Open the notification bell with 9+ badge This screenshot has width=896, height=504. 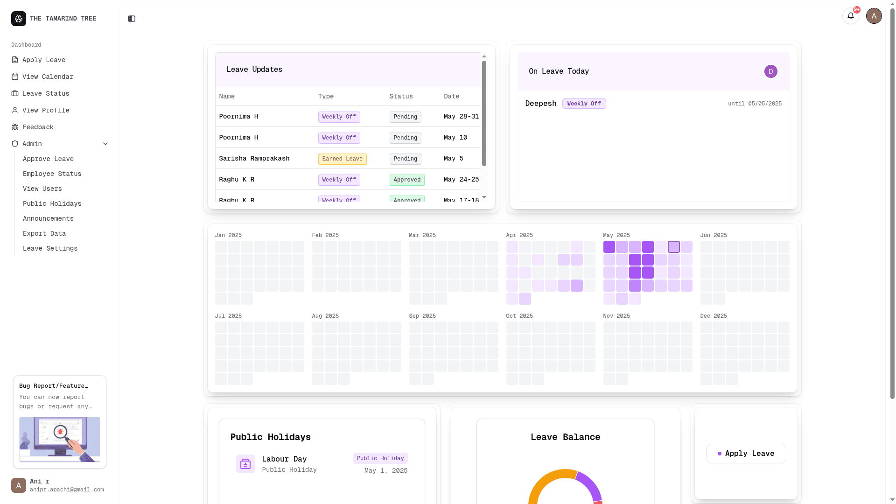coord(850,15)
